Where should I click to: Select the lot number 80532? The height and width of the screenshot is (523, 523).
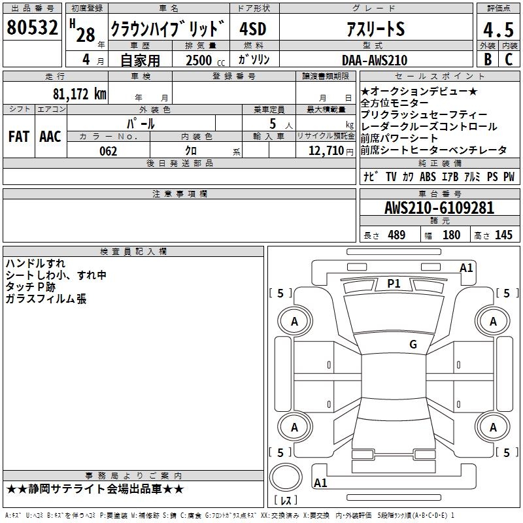(33, 28)
